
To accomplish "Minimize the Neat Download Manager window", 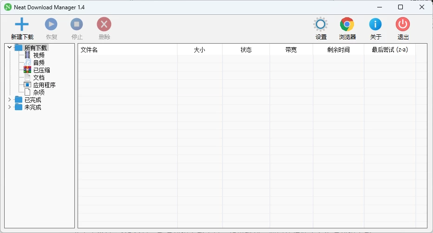I will 380,7.
